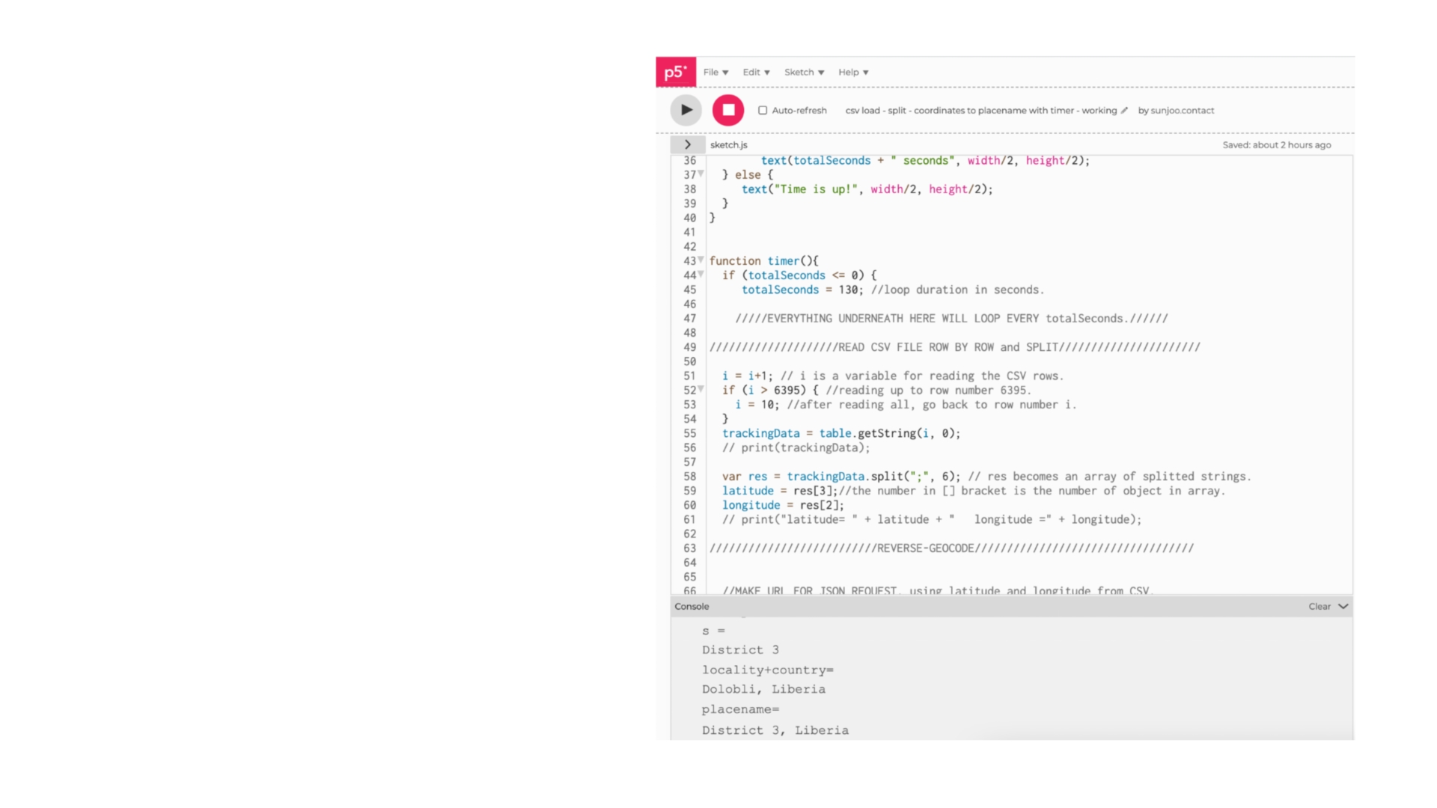Enable the Auto-refresh checkbox
1437x808 pixels.
point(763,111)
